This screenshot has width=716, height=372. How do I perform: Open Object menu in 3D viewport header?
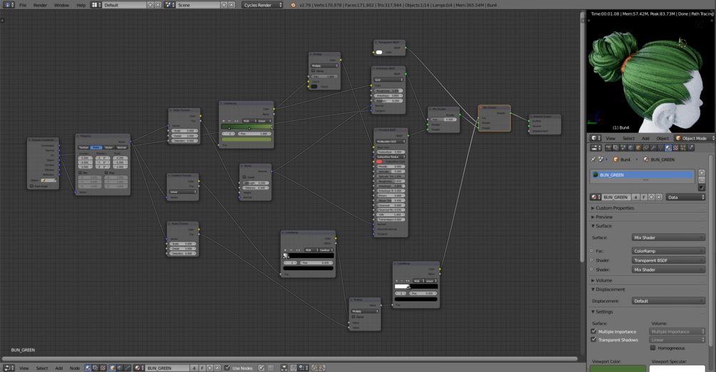tap(663, 138)
